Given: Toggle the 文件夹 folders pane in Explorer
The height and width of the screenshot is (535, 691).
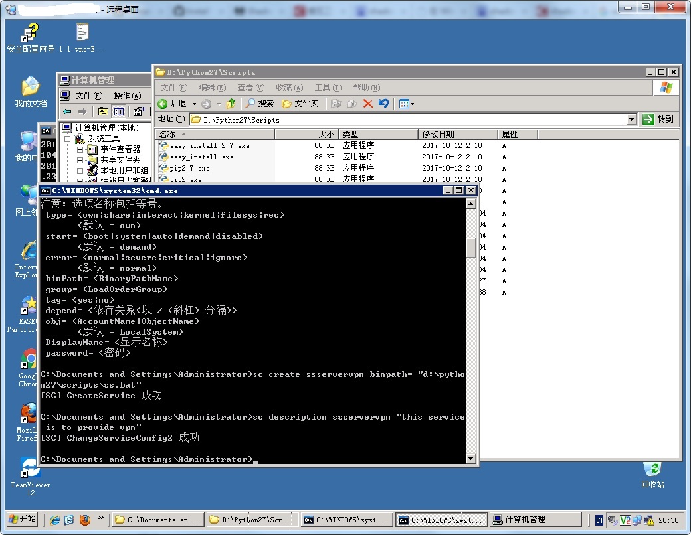Looking at the screenshot, I should pyautogui.click(x=300, y=104).
